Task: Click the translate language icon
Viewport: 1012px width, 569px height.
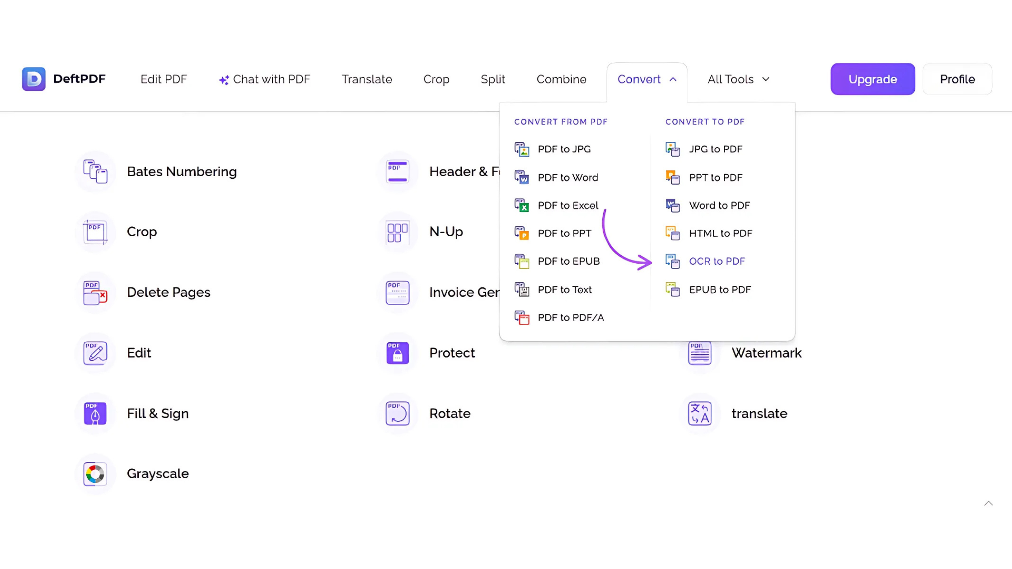Action: click(699, 414)
